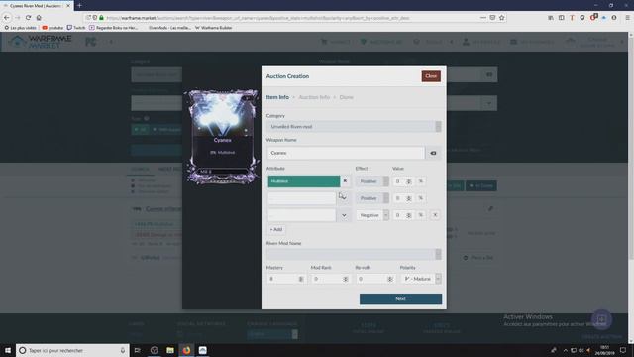Open second row Positive effect dropdown

coord(372,198)
